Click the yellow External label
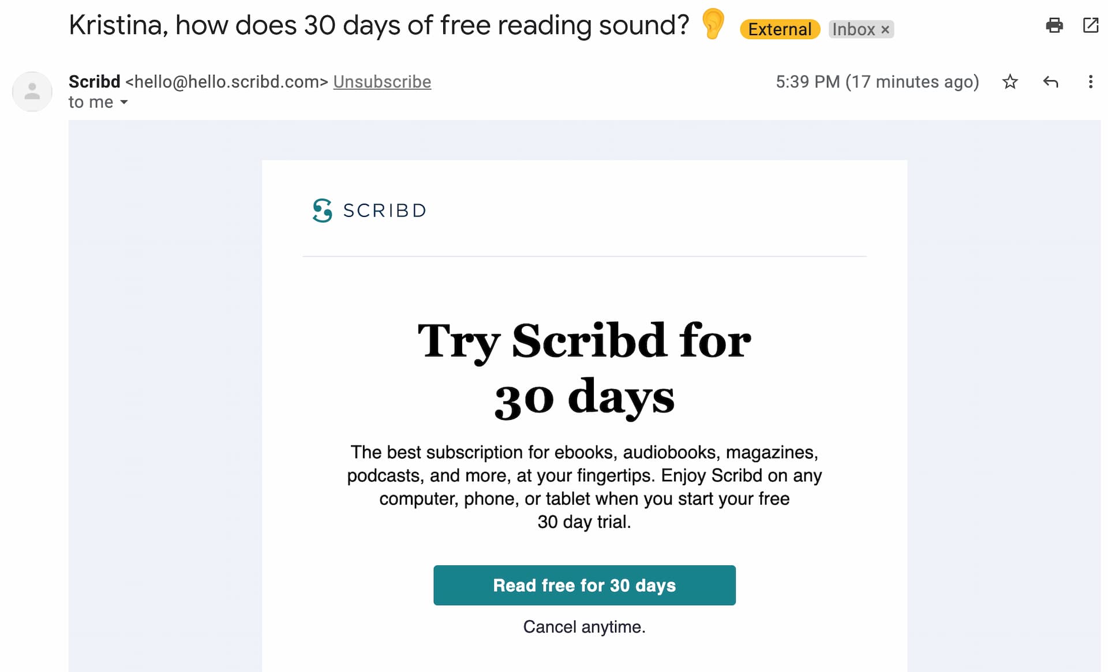 pos(780,29)
